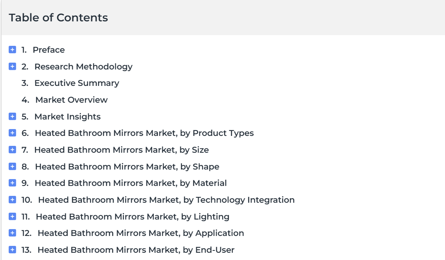Image resolution: width=445 pixels, height=260 pixels.
Task: Expand Technology Integration section plus icon
Action: (12, 200)
